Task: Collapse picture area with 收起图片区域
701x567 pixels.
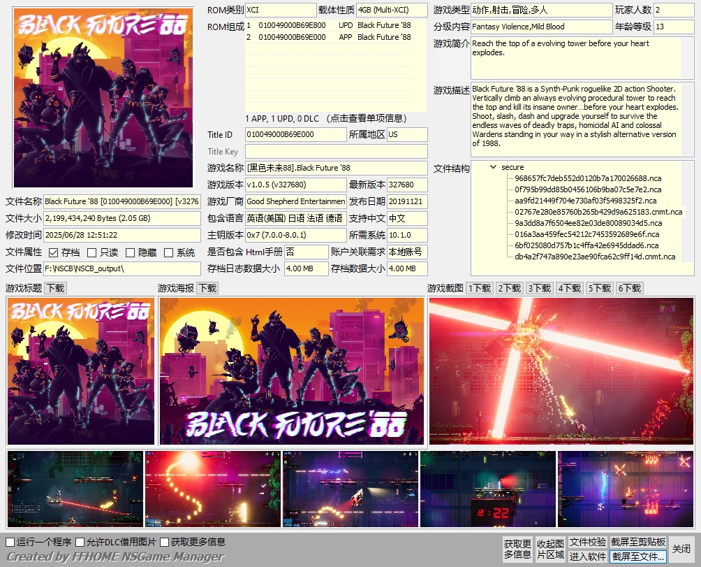Action: click(x=550, y=549)
